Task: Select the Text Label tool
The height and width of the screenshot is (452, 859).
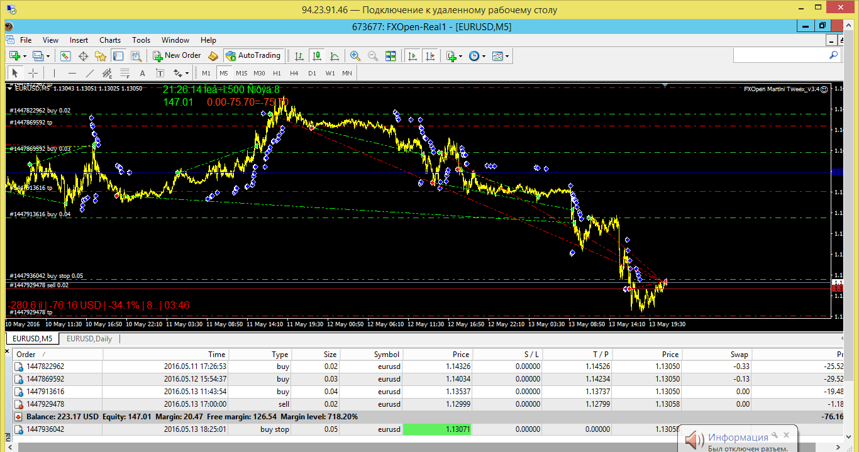Action: (160, 73)
